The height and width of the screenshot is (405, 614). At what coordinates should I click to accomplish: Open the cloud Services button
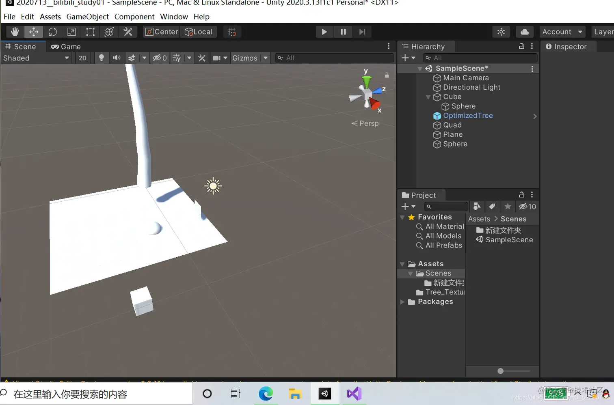(525, 32)
